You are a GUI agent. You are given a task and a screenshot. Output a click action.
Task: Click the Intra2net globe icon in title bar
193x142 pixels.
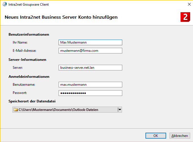click(x=5, y=4)
